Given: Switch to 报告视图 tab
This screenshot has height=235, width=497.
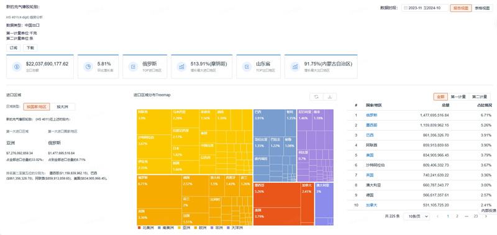Looking at the screenshot, I should pyautogui.click(x=461, y=8).
